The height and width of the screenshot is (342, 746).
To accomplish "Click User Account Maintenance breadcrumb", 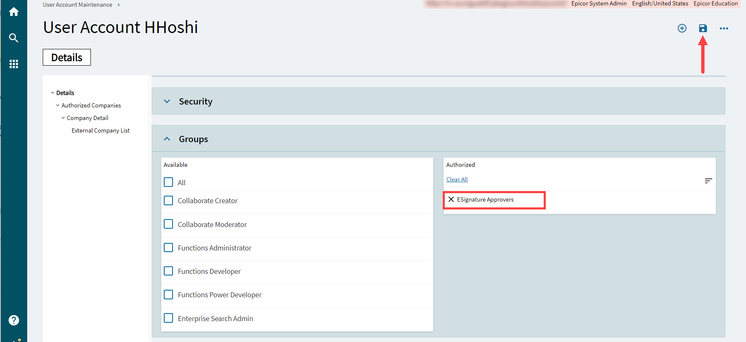I will click(77, 5).
